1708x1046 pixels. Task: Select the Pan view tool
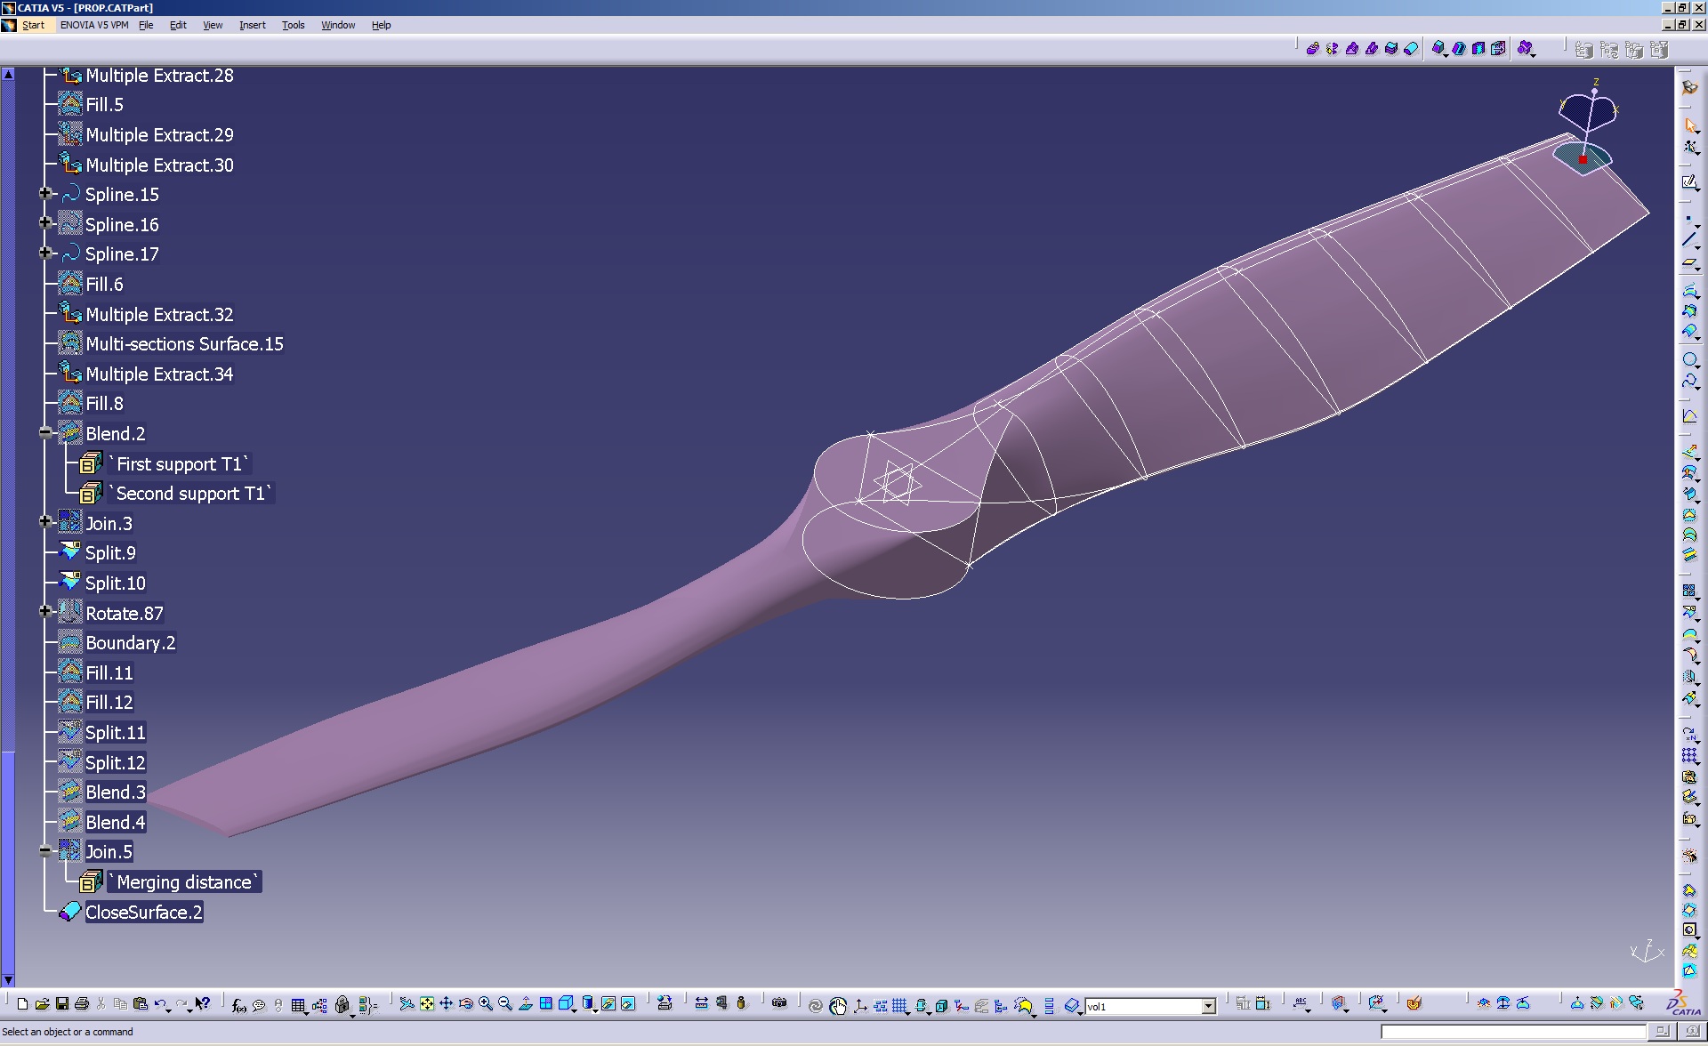[447, 1004]
